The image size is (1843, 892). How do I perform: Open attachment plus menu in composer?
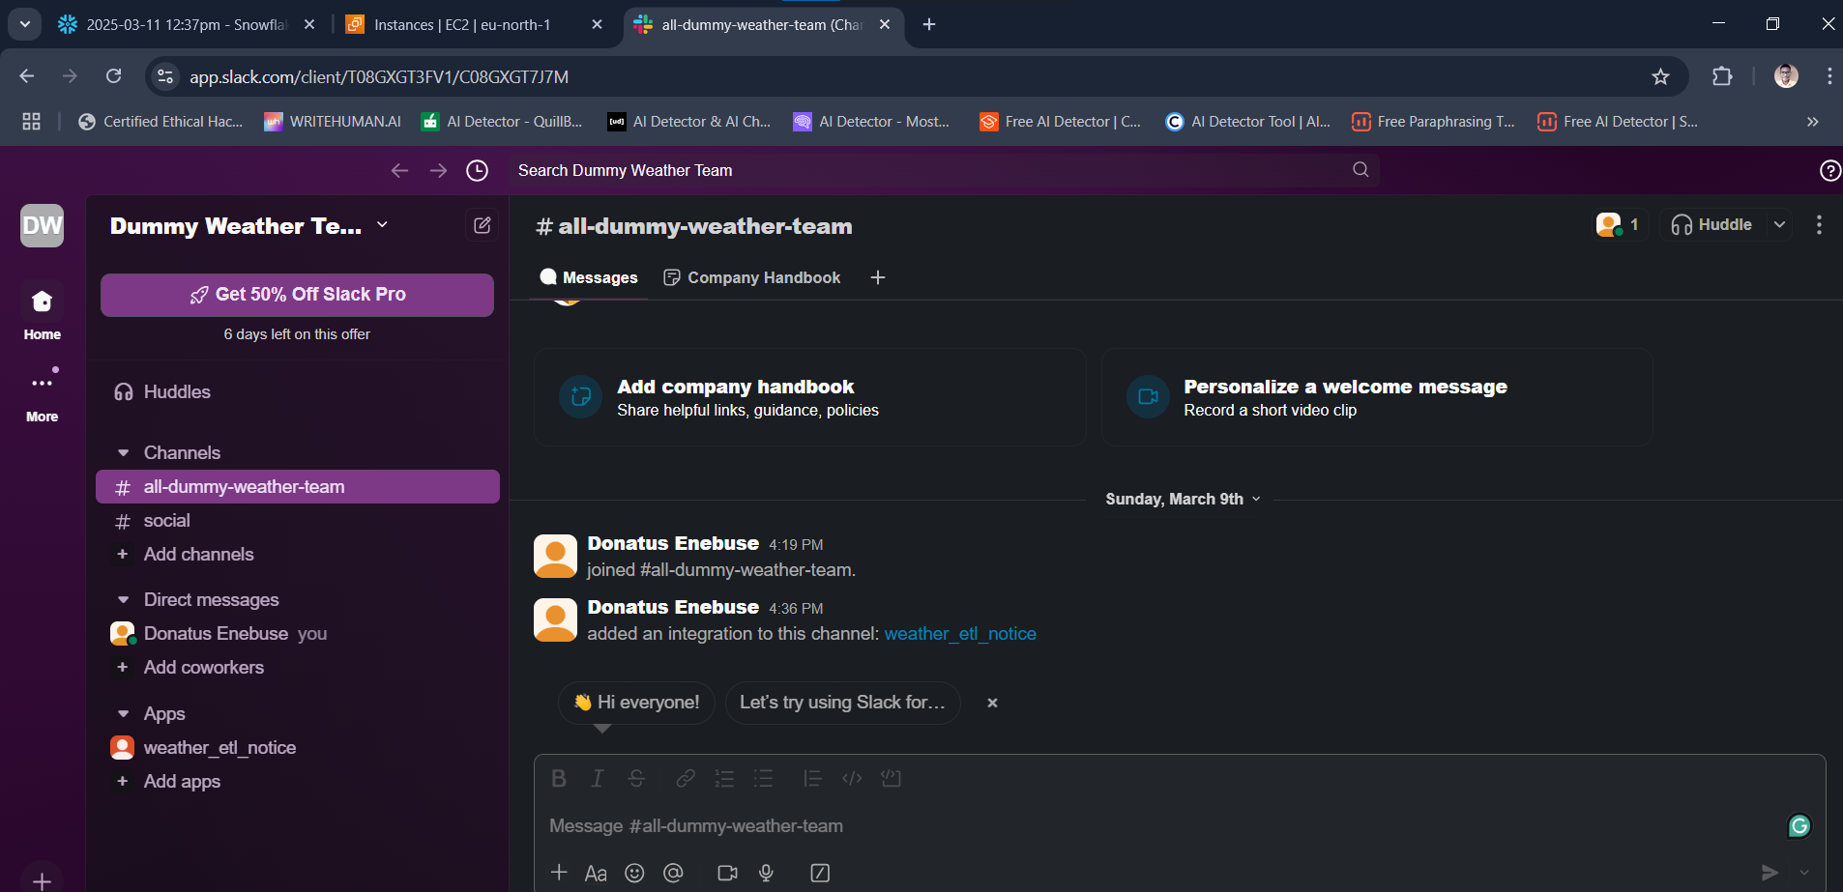[x=559, y=873]
